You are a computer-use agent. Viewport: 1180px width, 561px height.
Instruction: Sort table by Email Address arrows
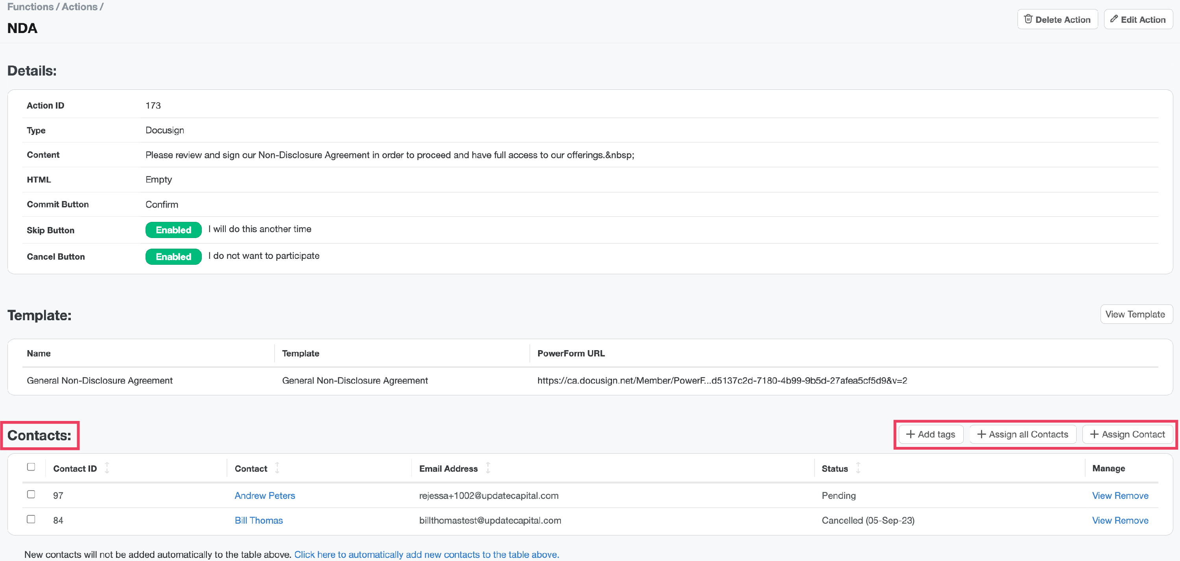(x=488, y=468)
